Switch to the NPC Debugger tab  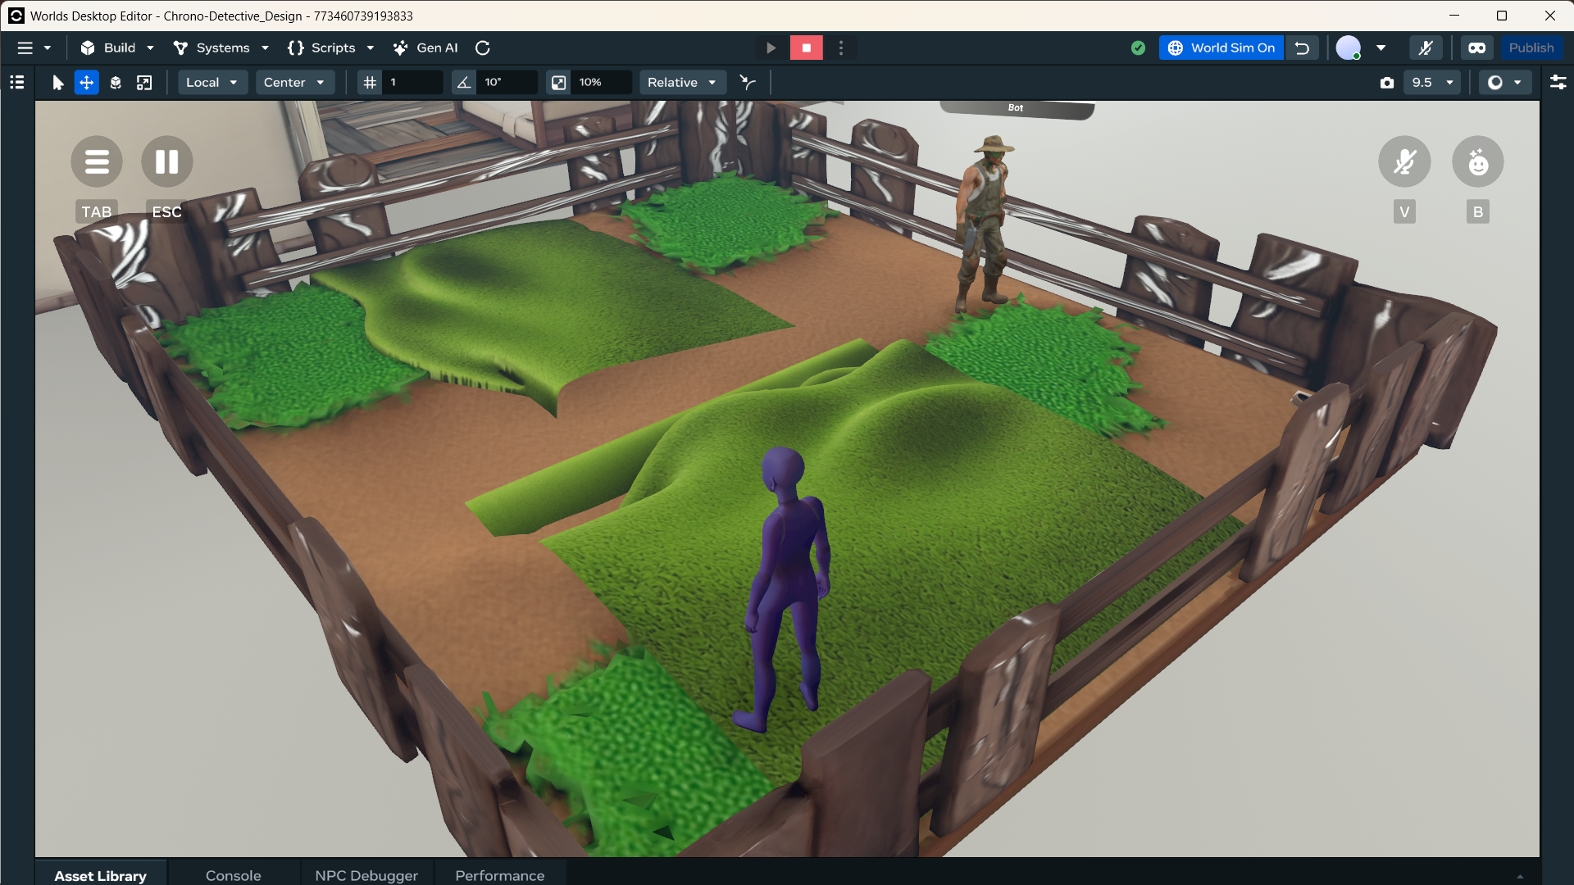(x=366, y=875)
